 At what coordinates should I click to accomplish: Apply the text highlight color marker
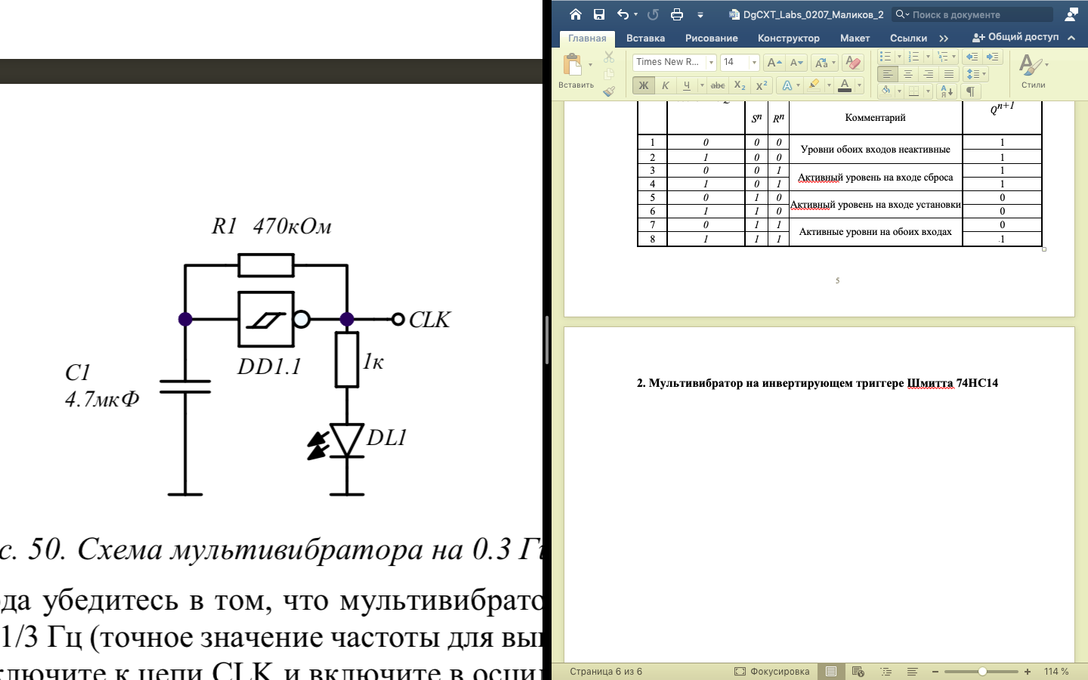pyautogui.click(x=814, y=85)
